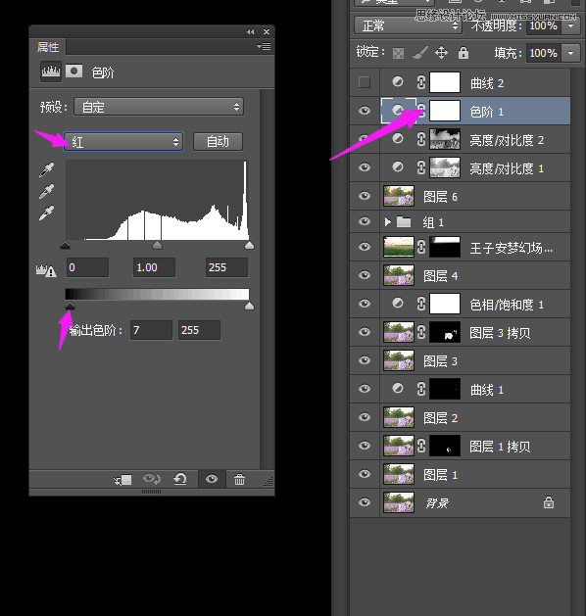Select the 图层 3 layer name
This screenshot has width=586, height=616.
(440, 361)
